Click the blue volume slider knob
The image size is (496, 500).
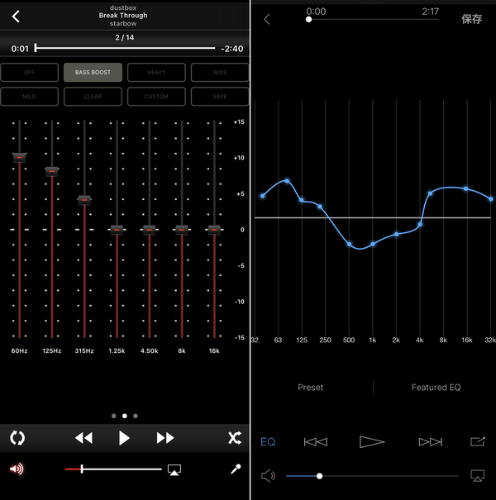pos(319,476)
